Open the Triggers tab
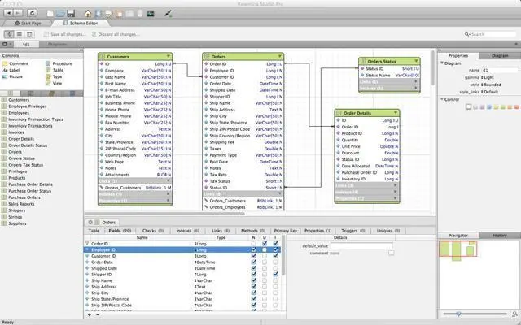 coord(353,231)
